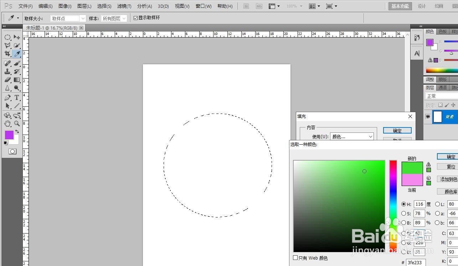Open the 文件(F) menu

point(26,6)
